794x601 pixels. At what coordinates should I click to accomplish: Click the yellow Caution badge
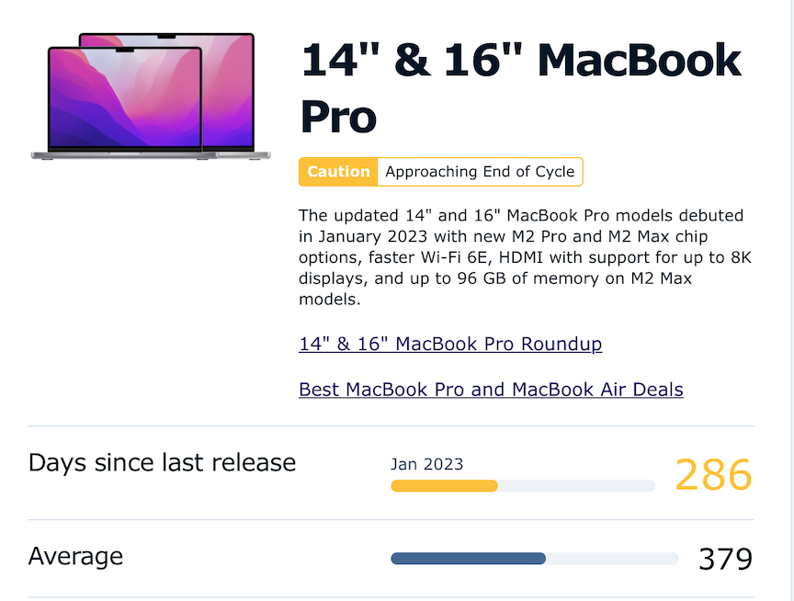coord(338,172)
